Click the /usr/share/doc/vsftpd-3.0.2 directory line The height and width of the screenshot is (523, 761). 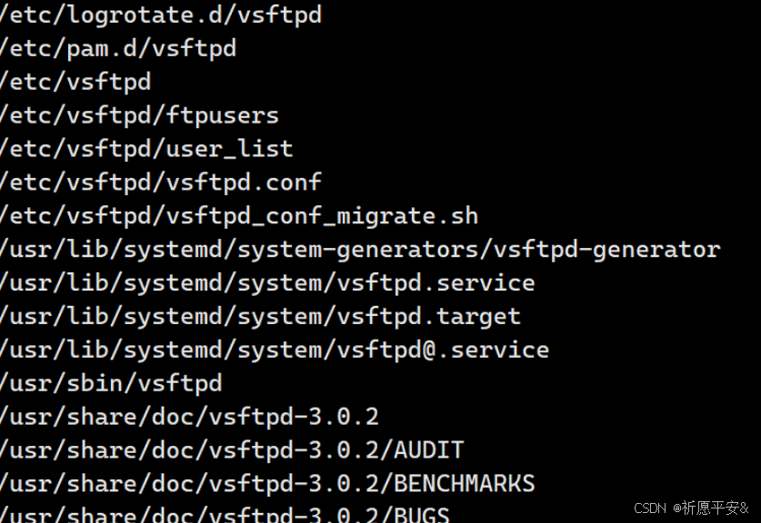[189, 417]
